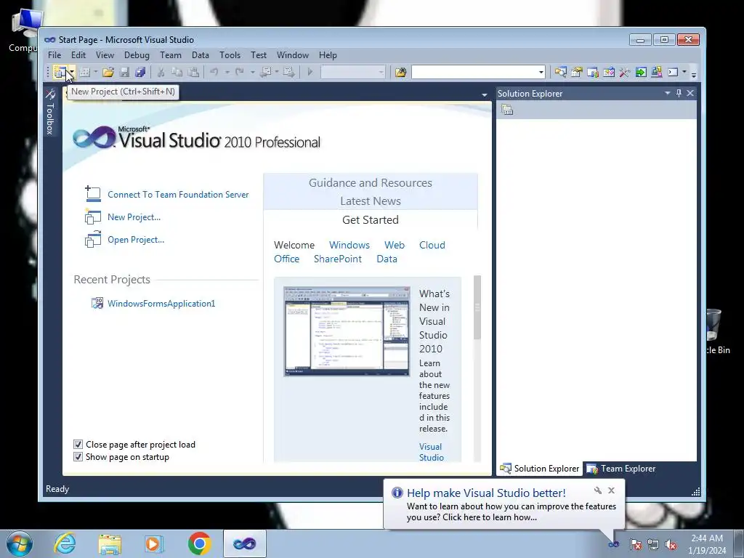Click inside the Find text input field

474,72
